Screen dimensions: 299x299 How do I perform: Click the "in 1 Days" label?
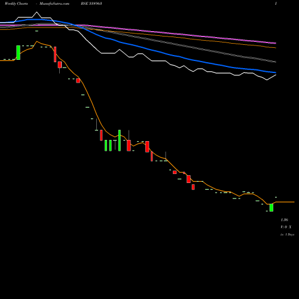[287, 234]
